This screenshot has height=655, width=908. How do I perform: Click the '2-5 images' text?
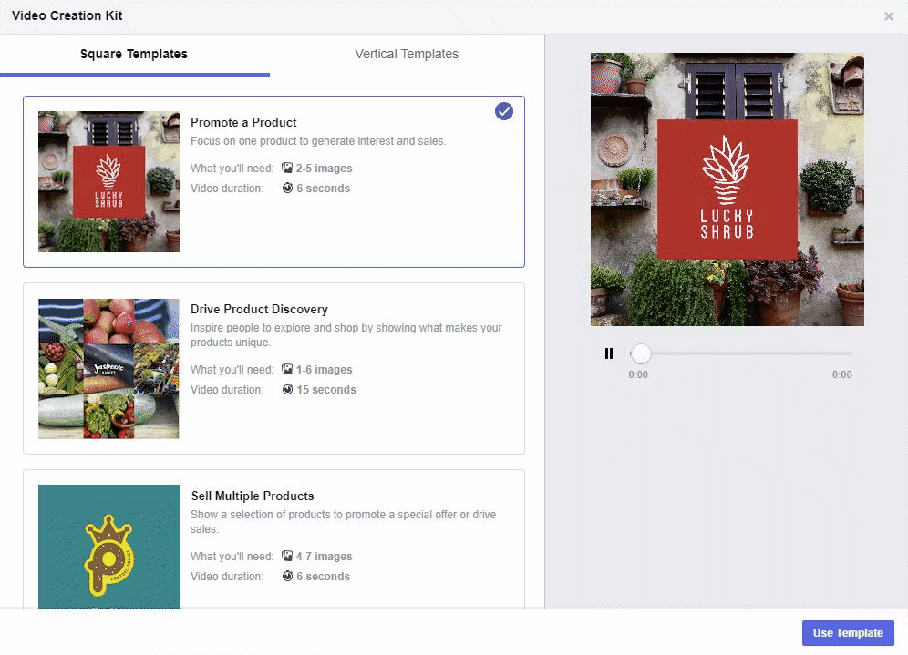(x=325, y=169)
